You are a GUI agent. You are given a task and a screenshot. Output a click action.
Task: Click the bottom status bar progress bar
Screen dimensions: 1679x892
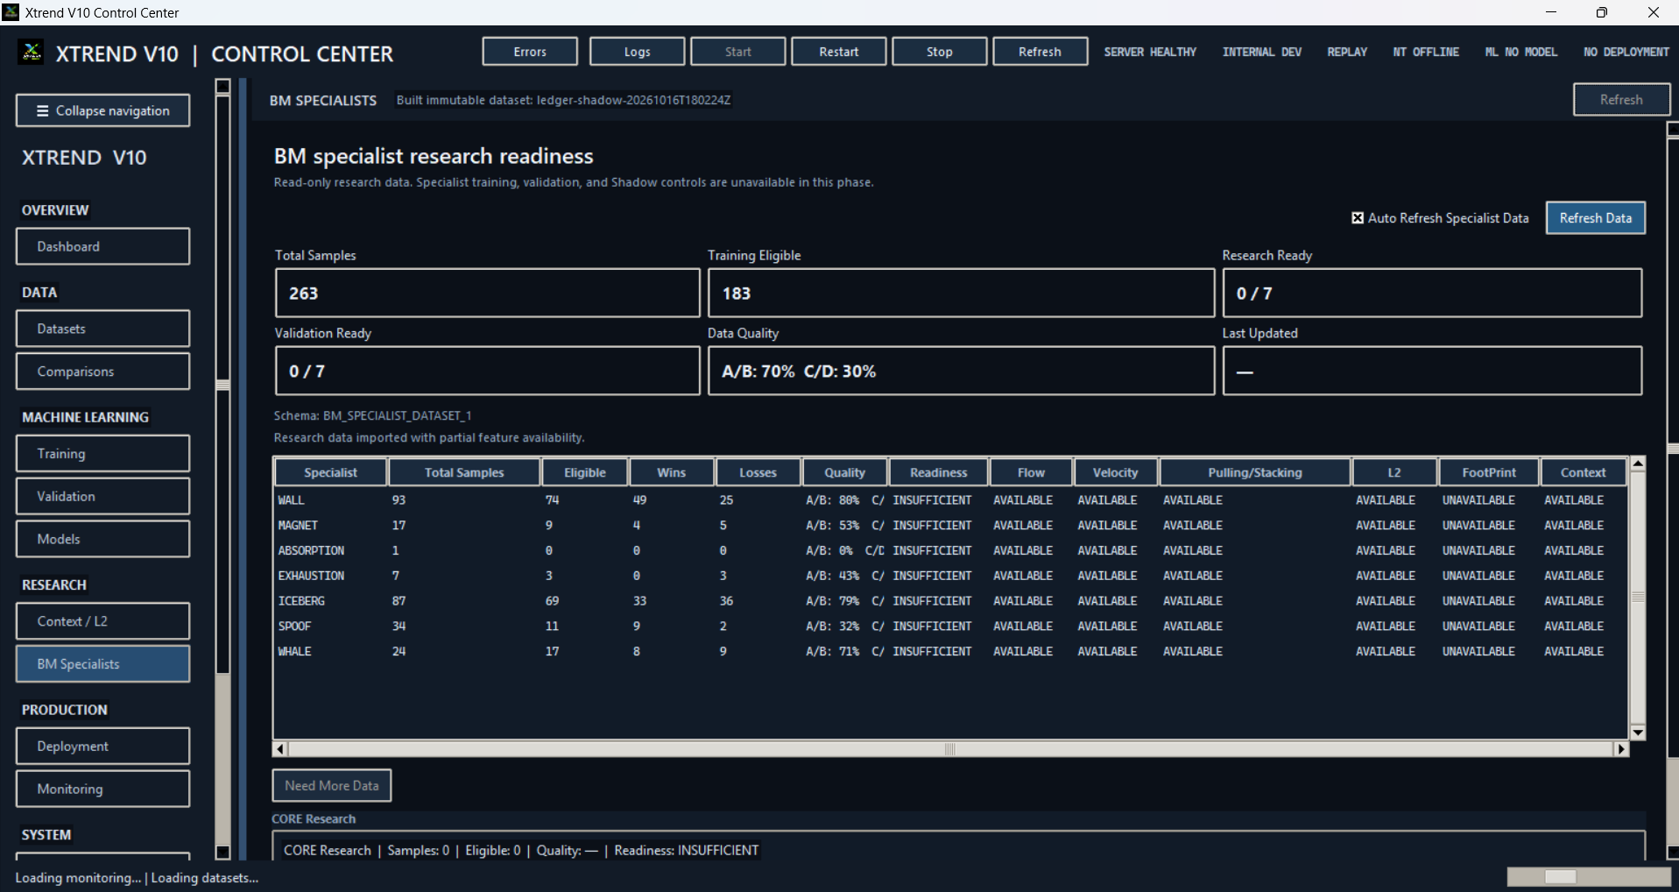pyautogui.click(x=1589, y=877)
